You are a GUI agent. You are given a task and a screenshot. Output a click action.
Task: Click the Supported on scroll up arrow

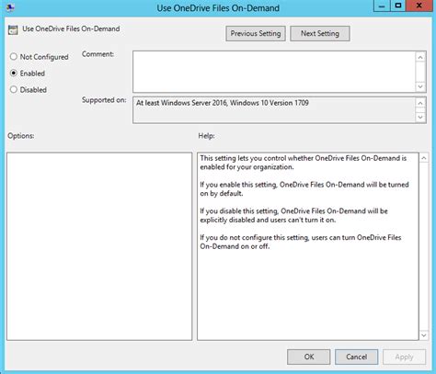[x=420, y=103]
